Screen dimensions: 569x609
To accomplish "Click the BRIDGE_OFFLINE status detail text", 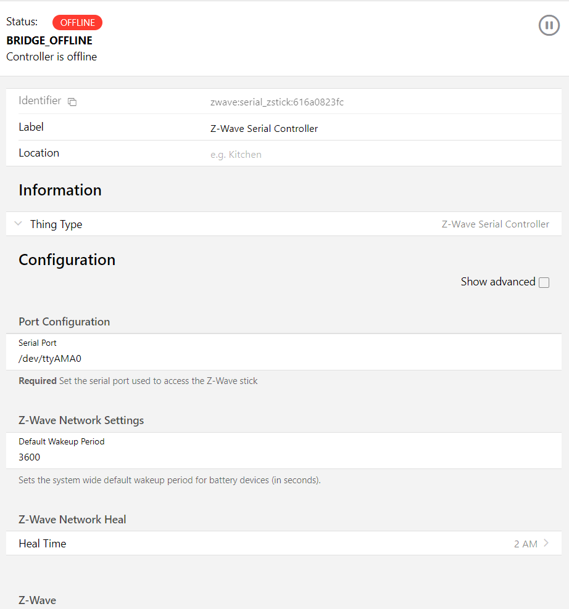I will pyautogui.click(x=49, y=41).
